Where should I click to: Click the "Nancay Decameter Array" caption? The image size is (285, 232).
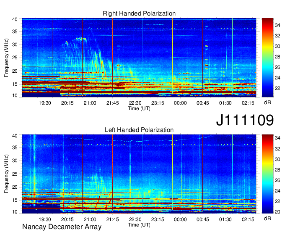pyautogui.click(x=62, y=227)
